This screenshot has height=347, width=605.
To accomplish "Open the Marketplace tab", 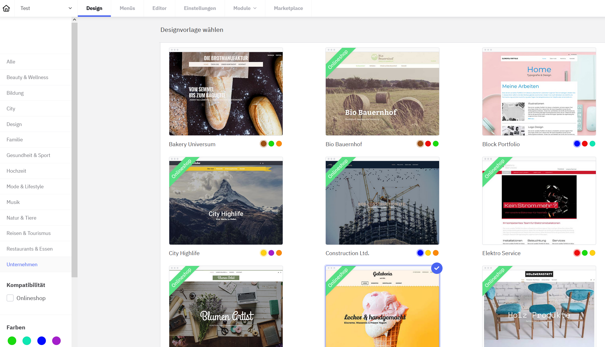I will point(288,8).
